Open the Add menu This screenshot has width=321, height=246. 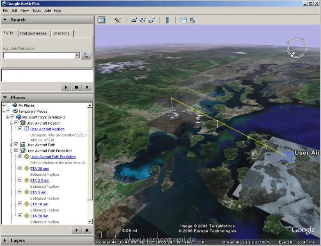click(48, 11)
